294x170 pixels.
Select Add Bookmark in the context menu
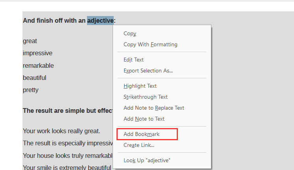click(x=141, y=134)
